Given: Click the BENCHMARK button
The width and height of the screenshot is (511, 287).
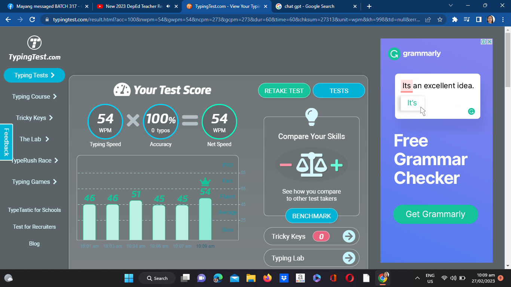Looking at the screenshot, I should (x=312, y=216).
